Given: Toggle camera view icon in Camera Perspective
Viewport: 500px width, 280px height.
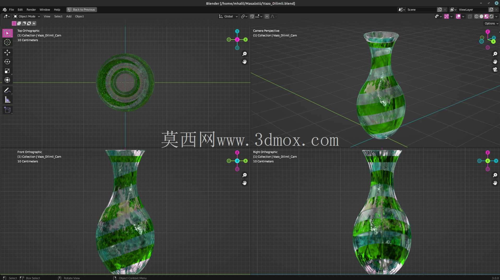Looking at the screenshot, I should 495,69.
